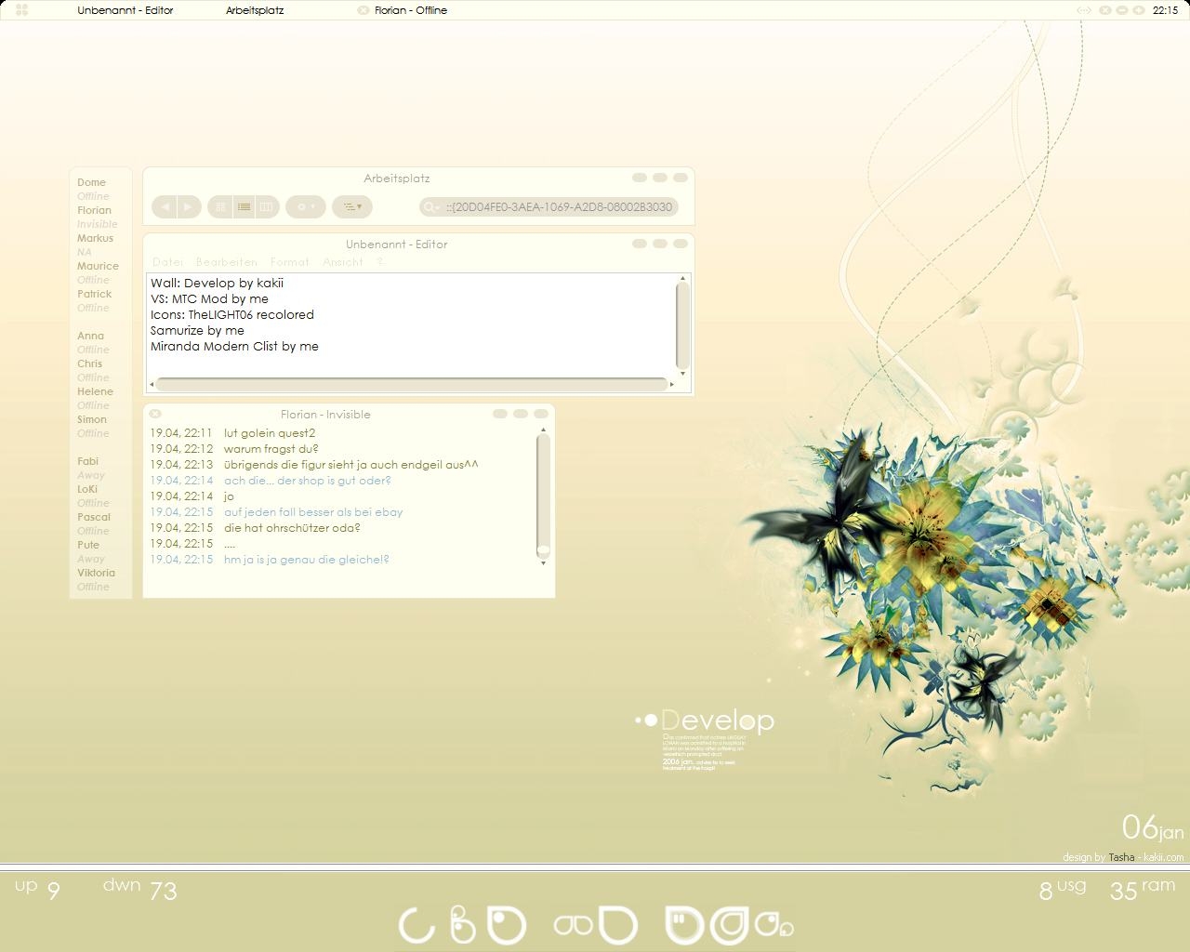Click message 'die hat ohrschützer oda?'
This screenshot has width=1190, height=952.
click(x=292, y=528)
